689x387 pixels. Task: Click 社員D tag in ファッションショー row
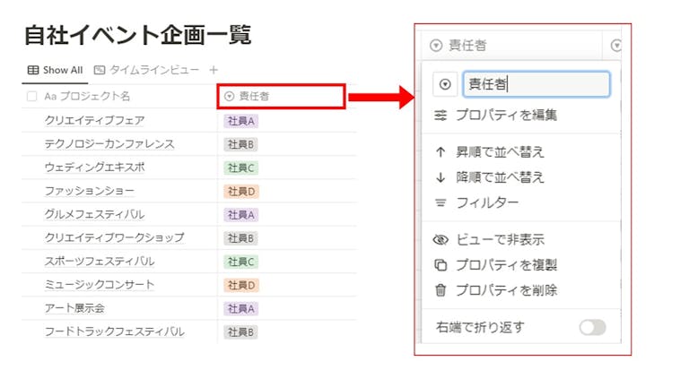(x=241, y=192)
